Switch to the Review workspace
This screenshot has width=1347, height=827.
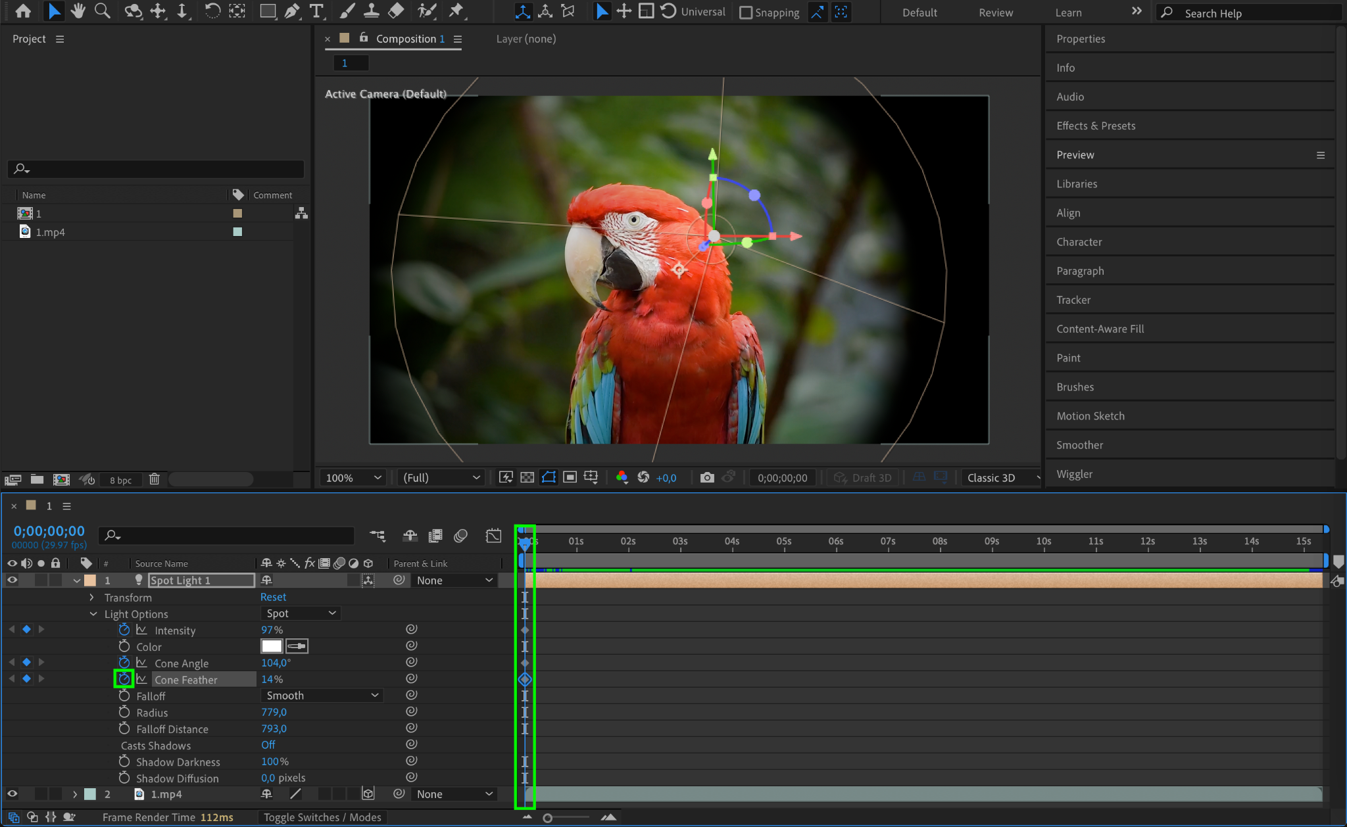pyautogui.click(x=995, y=12)
